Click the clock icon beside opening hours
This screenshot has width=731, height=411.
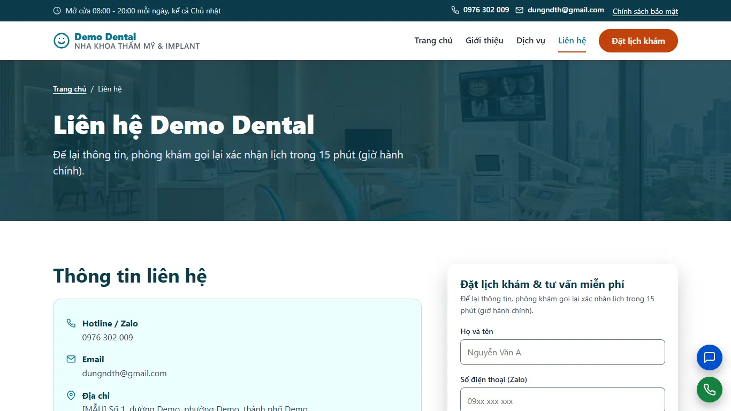click(x=57, y=11)
